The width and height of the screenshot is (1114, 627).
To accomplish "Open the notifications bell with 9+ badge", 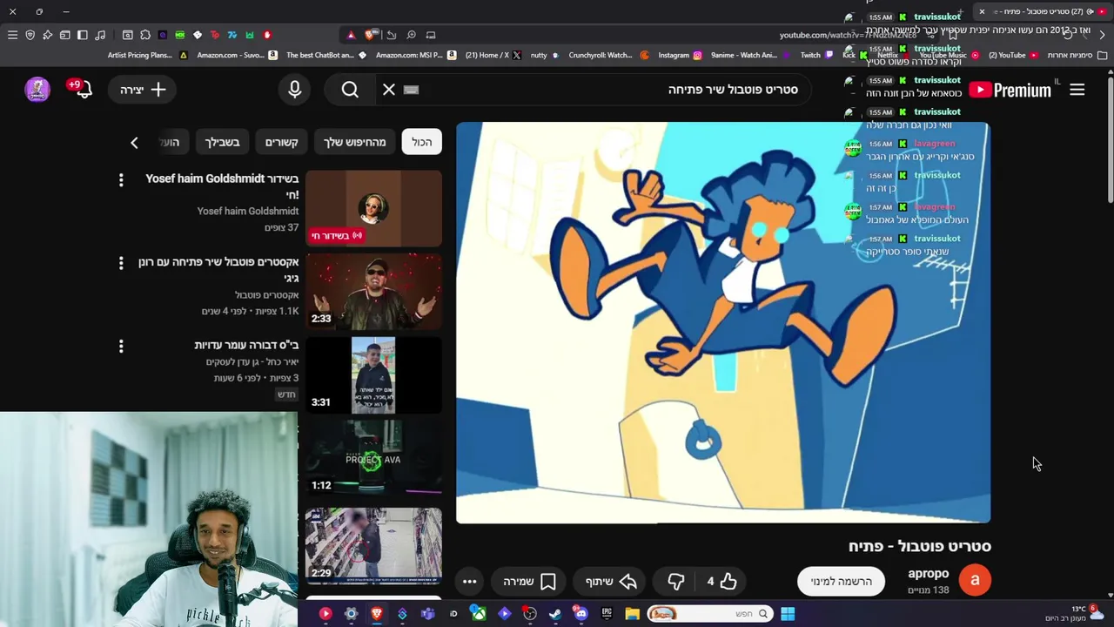I will coord(83,90).
